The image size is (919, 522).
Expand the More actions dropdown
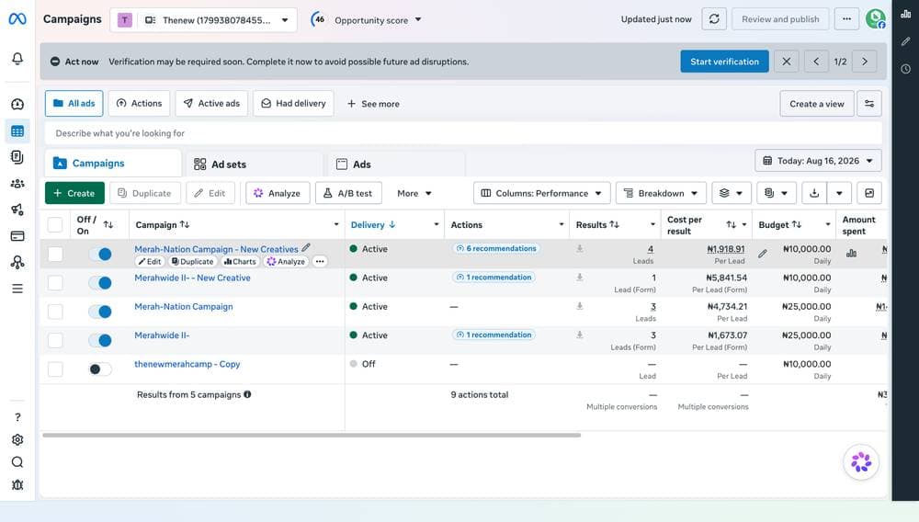point(414,193)
